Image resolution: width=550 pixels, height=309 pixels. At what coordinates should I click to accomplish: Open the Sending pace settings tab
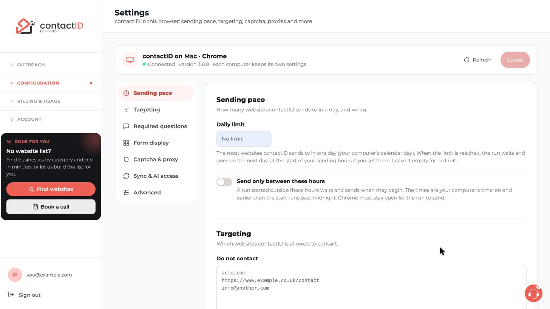pos(156,93)
